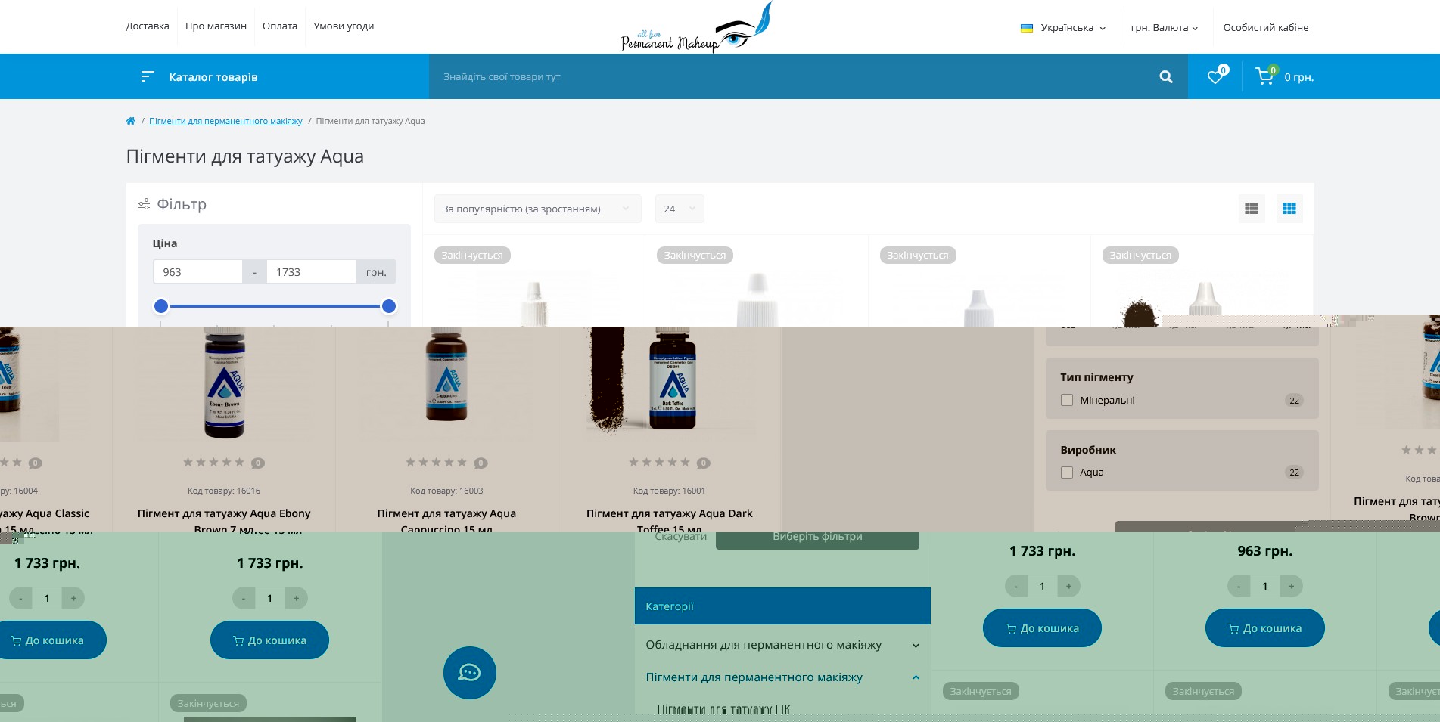Open the sort by popularity dropdown

[537, 209]
